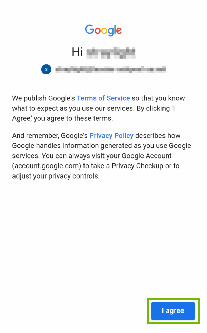Viewport: 207px width, 333px height.
Task: Click the blue avatar badge next to the email
Action: (x=46, y=69)
